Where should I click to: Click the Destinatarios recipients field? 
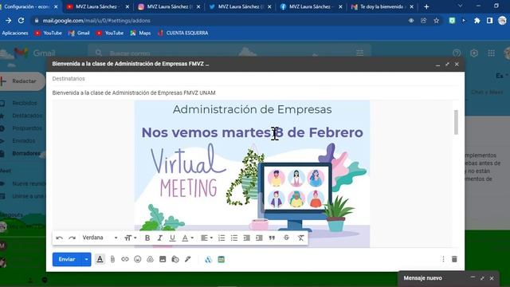click(255, 79)
